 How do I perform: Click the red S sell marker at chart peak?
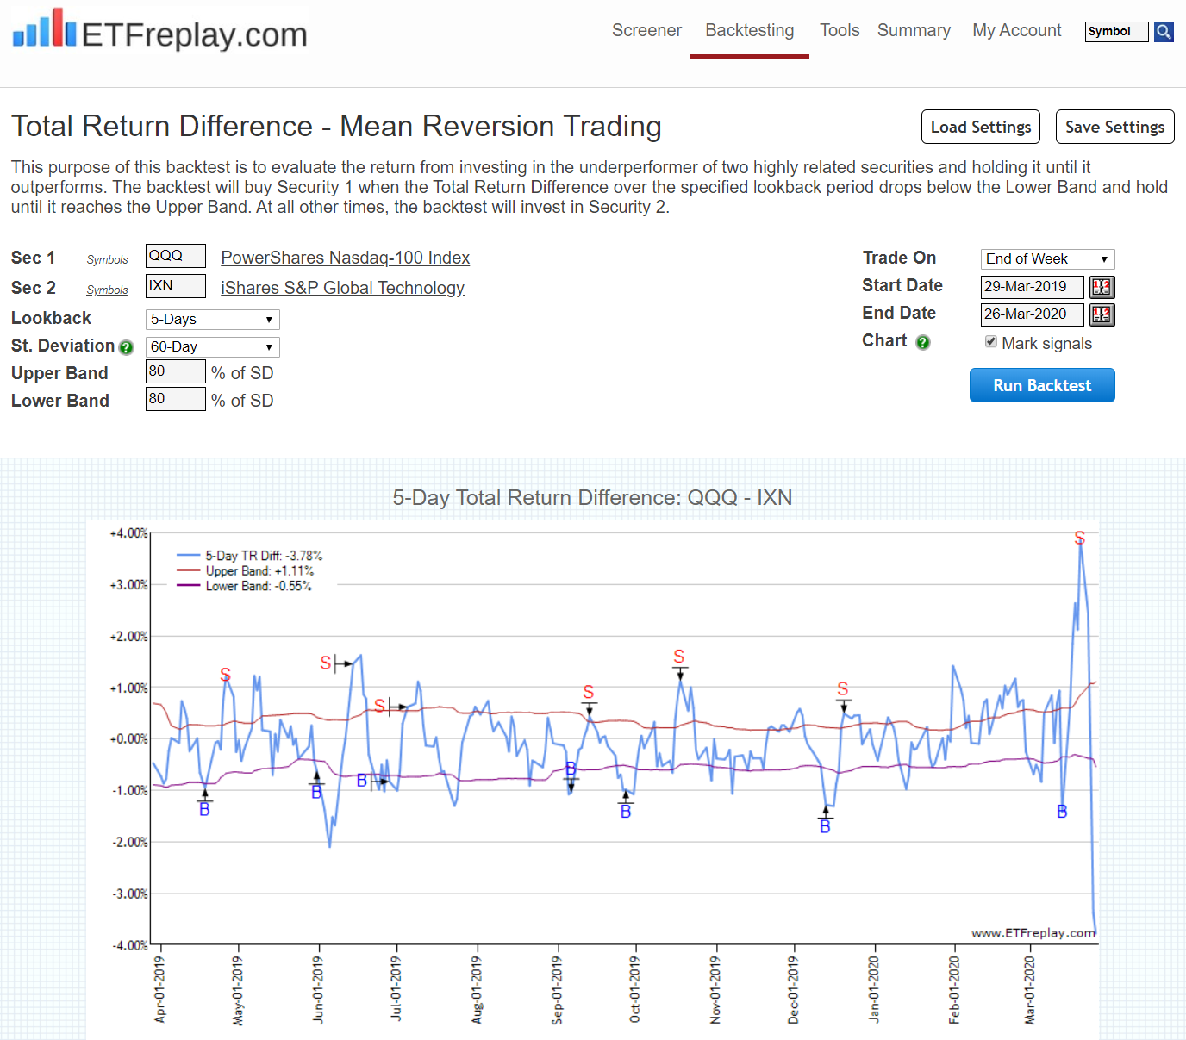pos(1079,539)
